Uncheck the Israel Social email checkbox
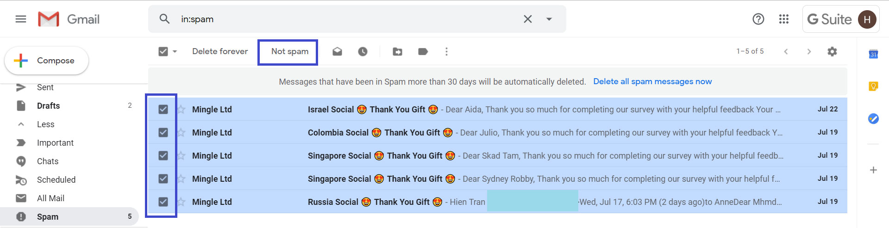The width and height of the screenshot is (889, 228). click(163, 109)
